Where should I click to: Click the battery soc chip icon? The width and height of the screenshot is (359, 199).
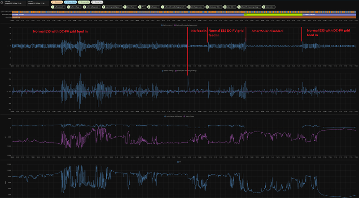point(149,7)
